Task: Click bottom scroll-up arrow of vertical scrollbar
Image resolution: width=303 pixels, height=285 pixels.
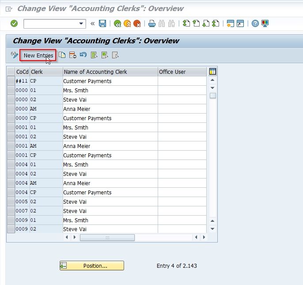Action: 212,221
